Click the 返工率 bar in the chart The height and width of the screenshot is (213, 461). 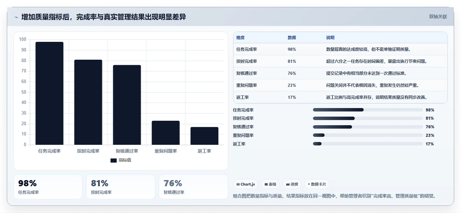tap(205, 136)
